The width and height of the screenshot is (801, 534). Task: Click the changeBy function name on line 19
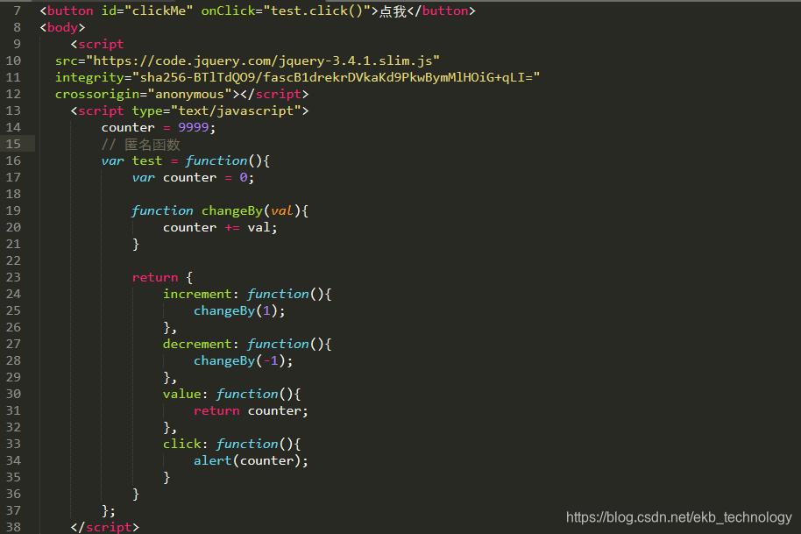coord(232,211)
